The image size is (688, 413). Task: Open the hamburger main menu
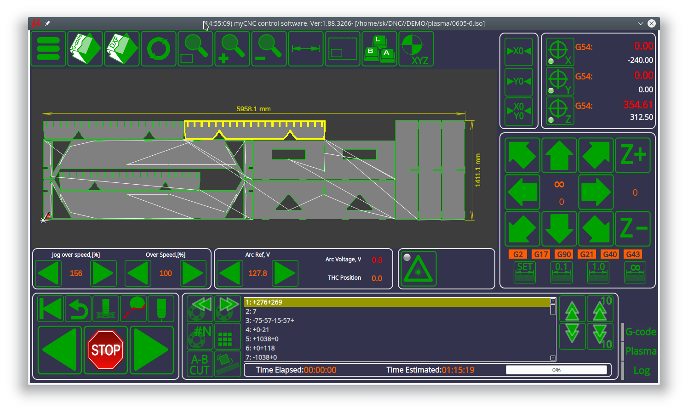tap(48, 49)
